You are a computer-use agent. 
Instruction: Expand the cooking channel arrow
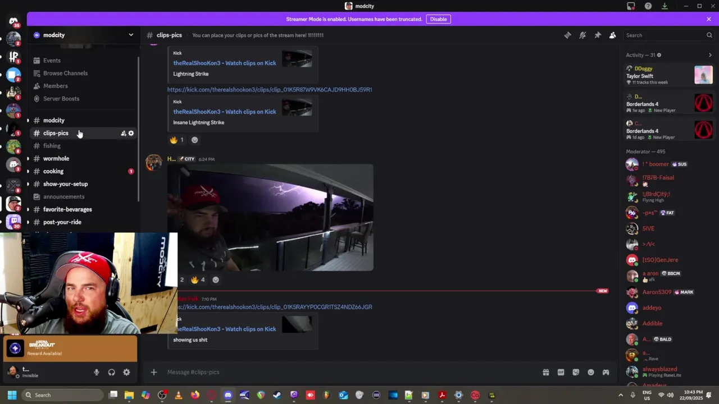tap(28, 171)
